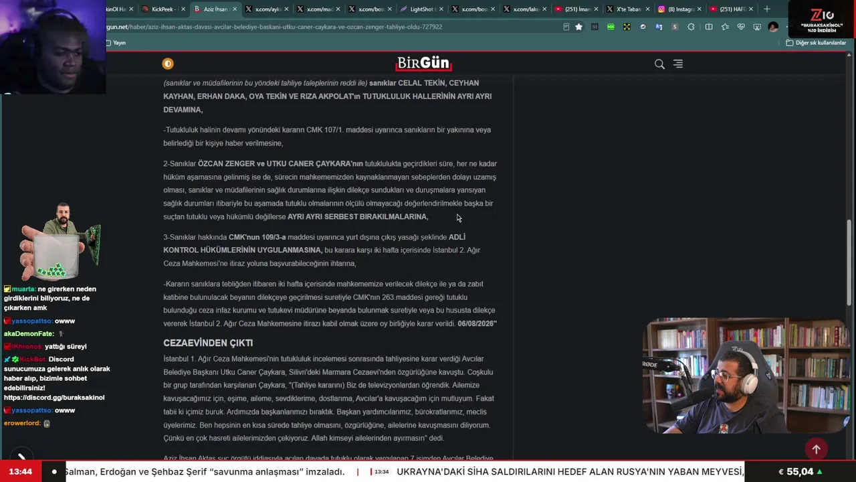
Task: Open the screenshot tool toolbar icon
Action: pos(757,27)
